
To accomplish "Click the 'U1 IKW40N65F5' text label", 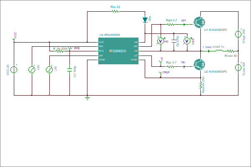I will point(215,30).
